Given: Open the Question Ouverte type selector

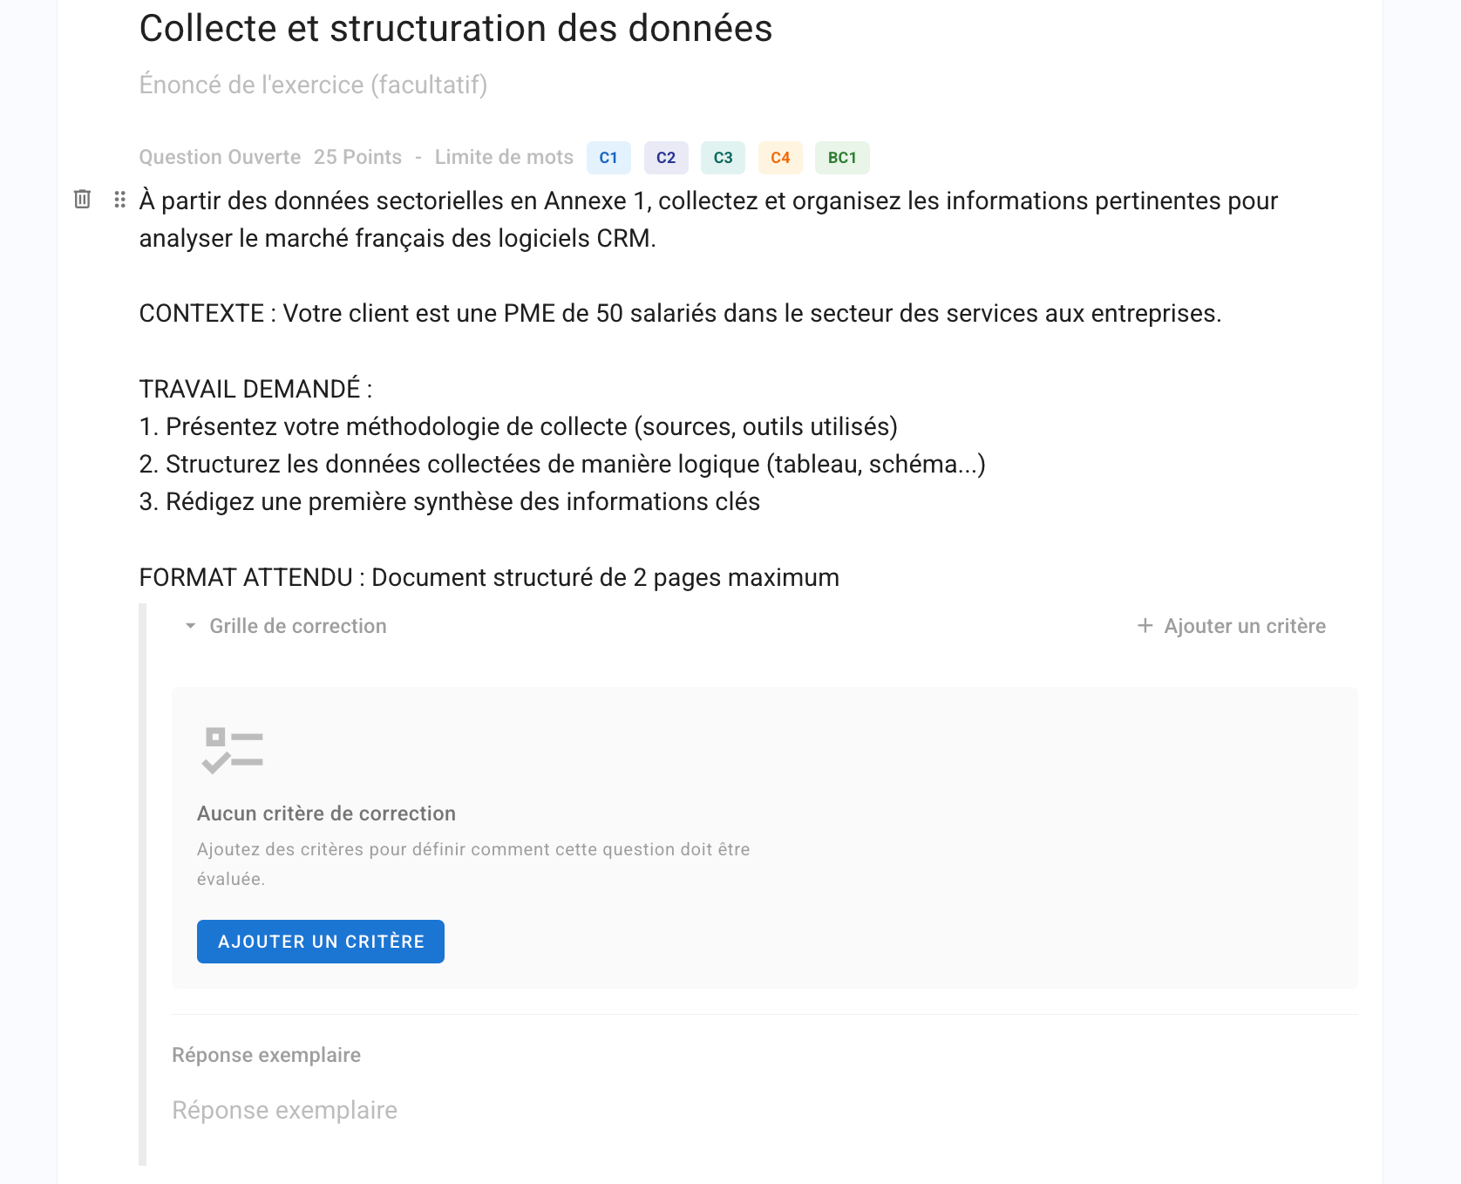Looking at the screenshot, I should [220, 157].
